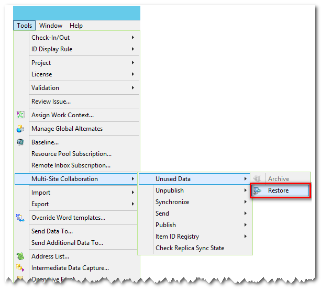Click the Restore icon in submenu

pos(257,190)
